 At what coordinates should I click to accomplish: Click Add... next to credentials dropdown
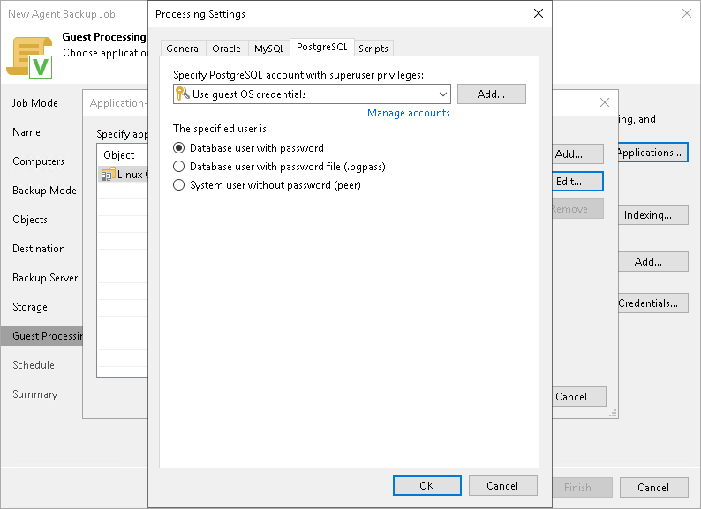(x=492, y=94)
